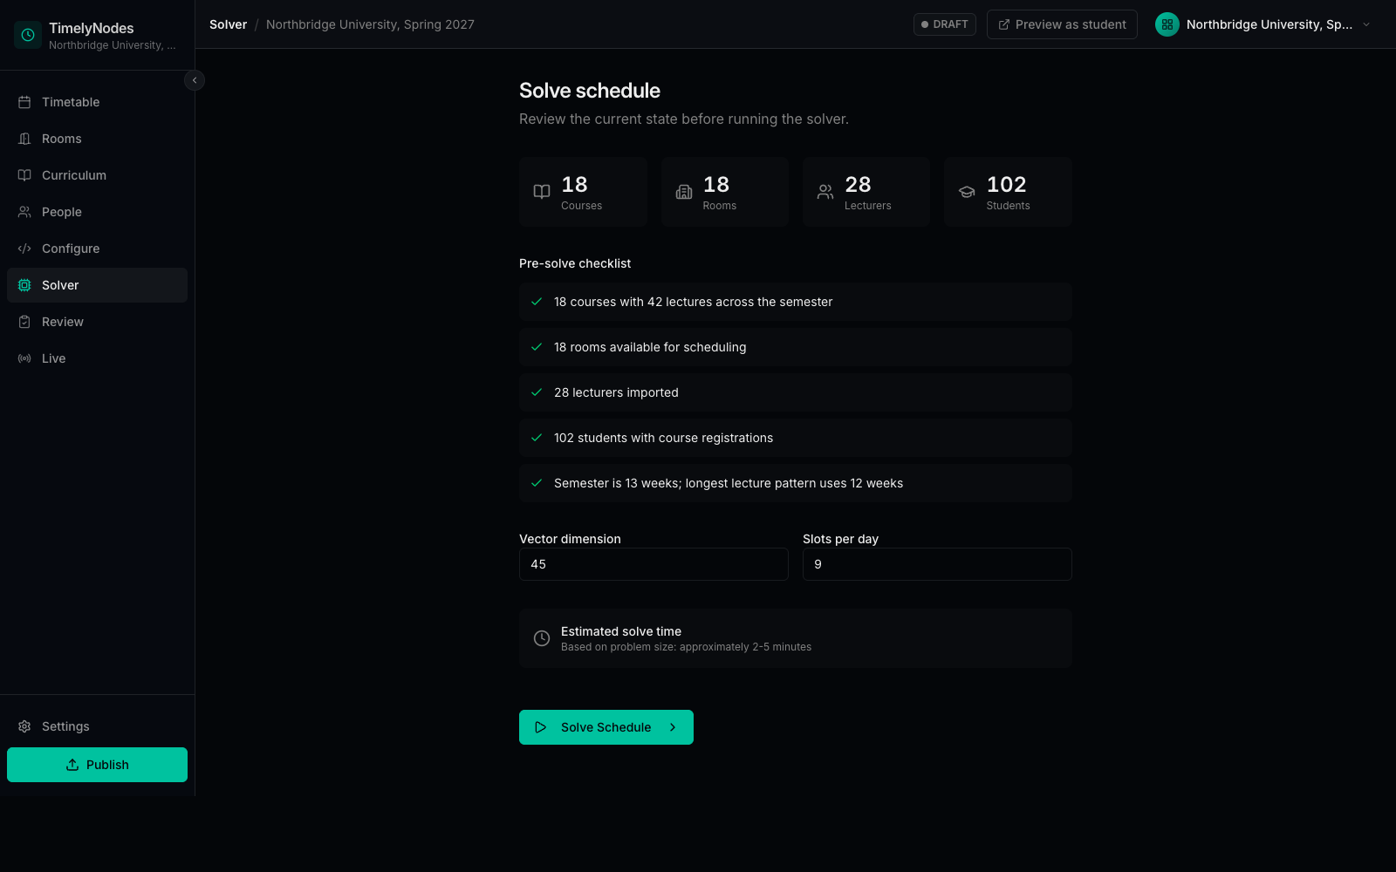This screenshot has height=872, width=1396.
Task: Click the Rooms door icon
Action: point(24,139)
